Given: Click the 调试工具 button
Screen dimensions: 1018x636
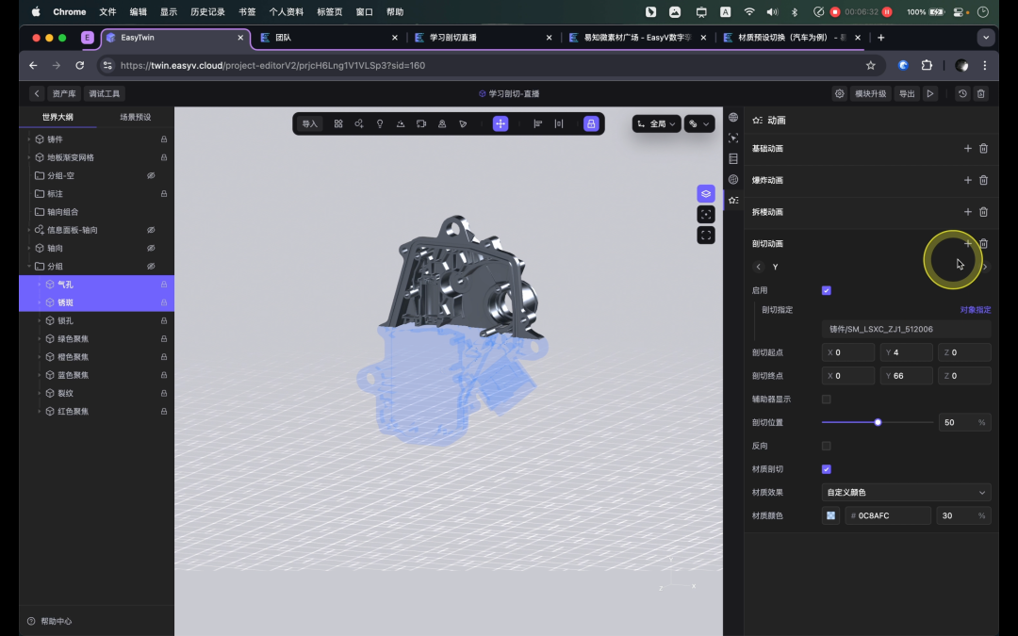Looking at the screenshot, I should click(104, 93).
